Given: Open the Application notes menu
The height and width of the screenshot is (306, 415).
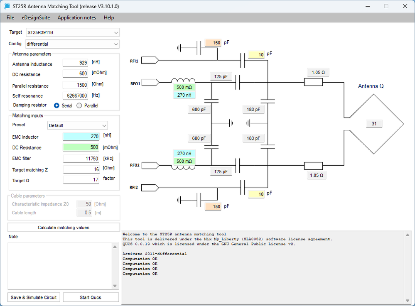Looking at the screenshot, I should click(77, 18).
